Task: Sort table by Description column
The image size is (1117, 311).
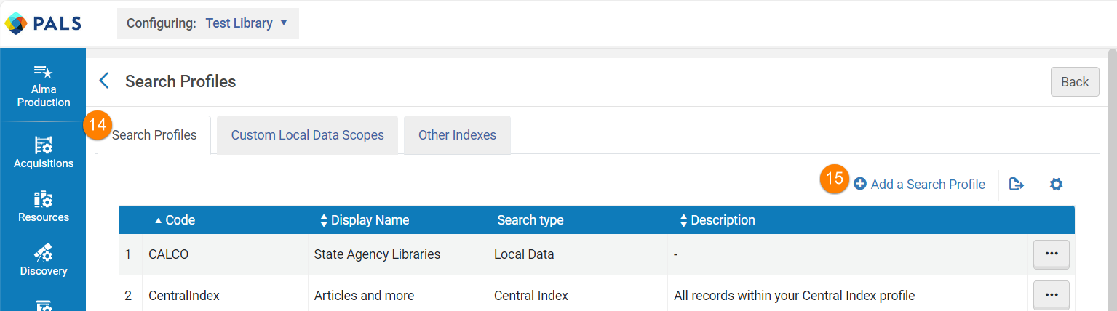Action: click(717, 220)
